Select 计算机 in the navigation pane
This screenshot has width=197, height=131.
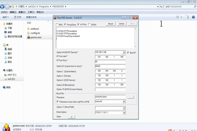pos(8,70)
